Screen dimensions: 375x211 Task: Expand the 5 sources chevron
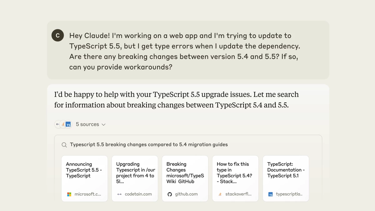point(103,124)
